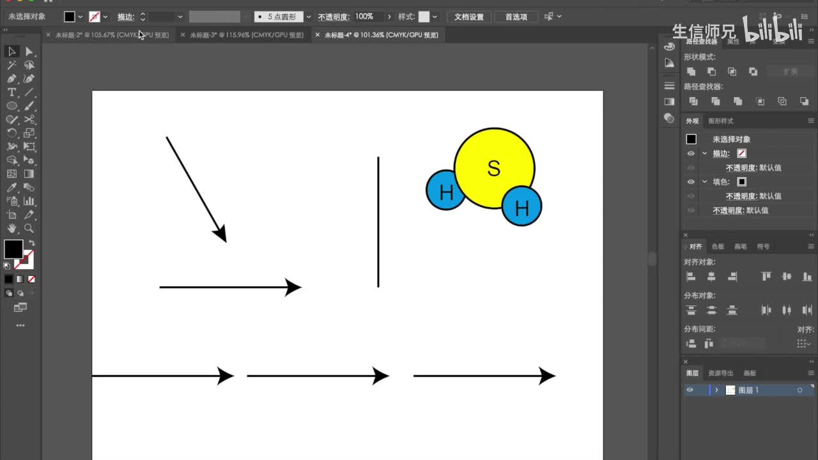Select the Direct Selection tool
Image resolution: width=818 pixels, height=460 pixels.
tap(29, 52)
